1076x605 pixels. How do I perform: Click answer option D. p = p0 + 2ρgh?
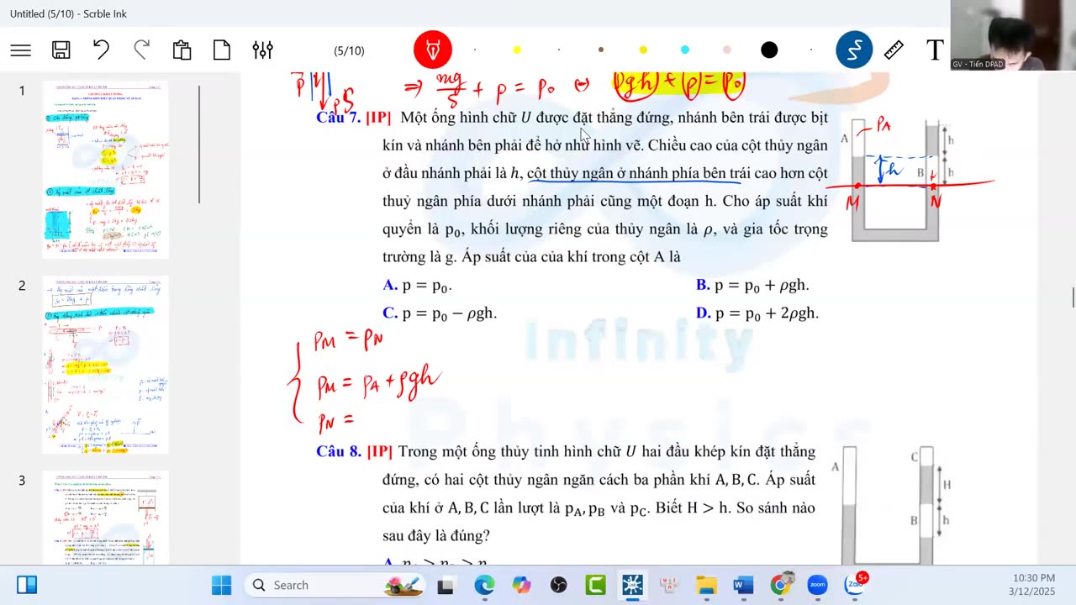pyautogui.click(x=757, y=313)
